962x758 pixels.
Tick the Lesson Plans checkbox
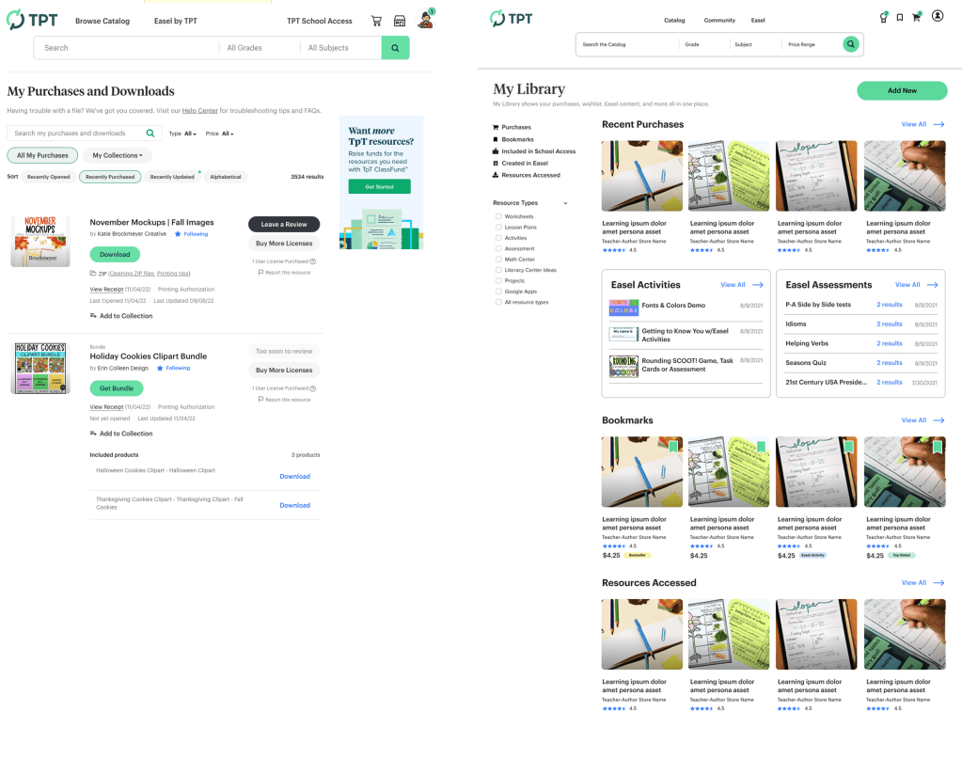pyautogui.click(x=498, y=228)
